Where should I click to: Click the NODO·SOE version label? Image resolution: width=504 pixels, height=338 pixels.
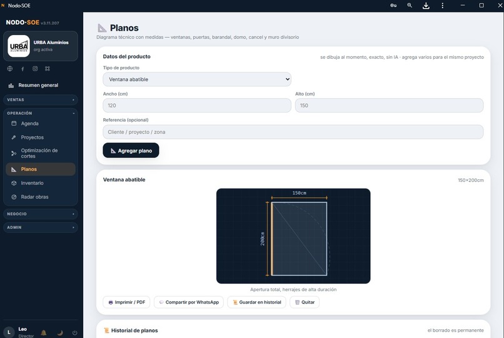tap(50, 23)
